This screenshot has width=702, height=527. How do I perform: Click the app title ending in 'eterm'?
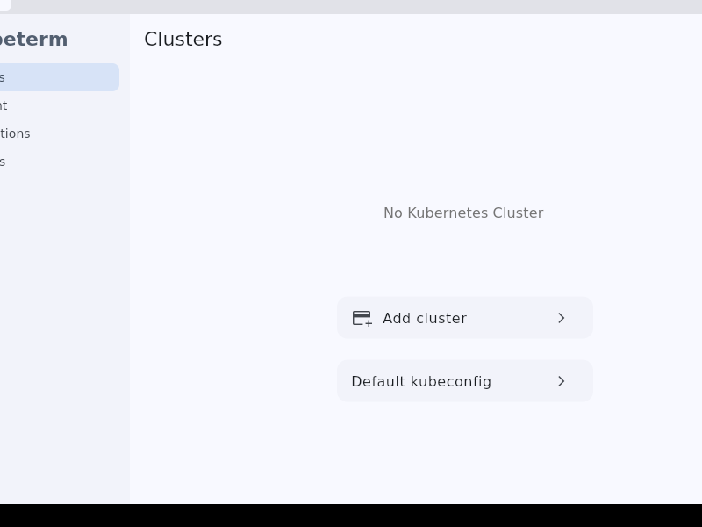(x=33, y=40)
